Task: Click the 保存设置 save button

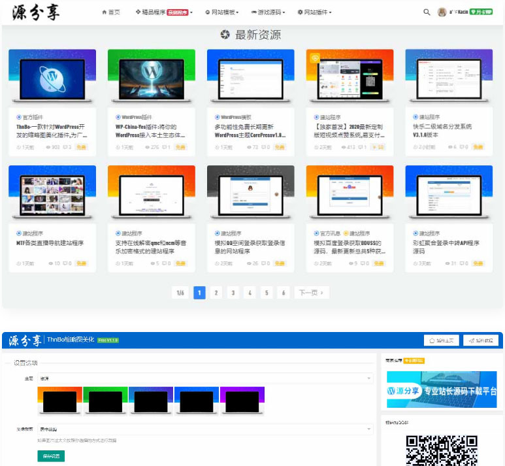Action: [51, 456]
